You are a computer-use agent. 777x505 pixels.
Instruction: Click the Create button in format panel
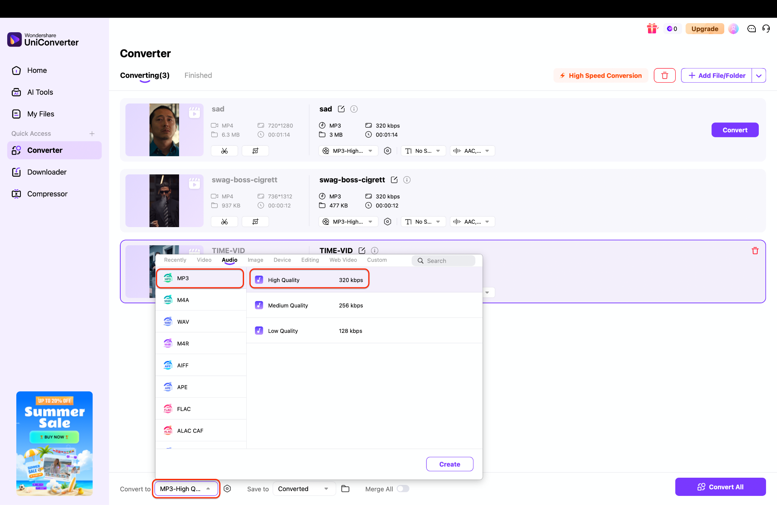(450, 464)
